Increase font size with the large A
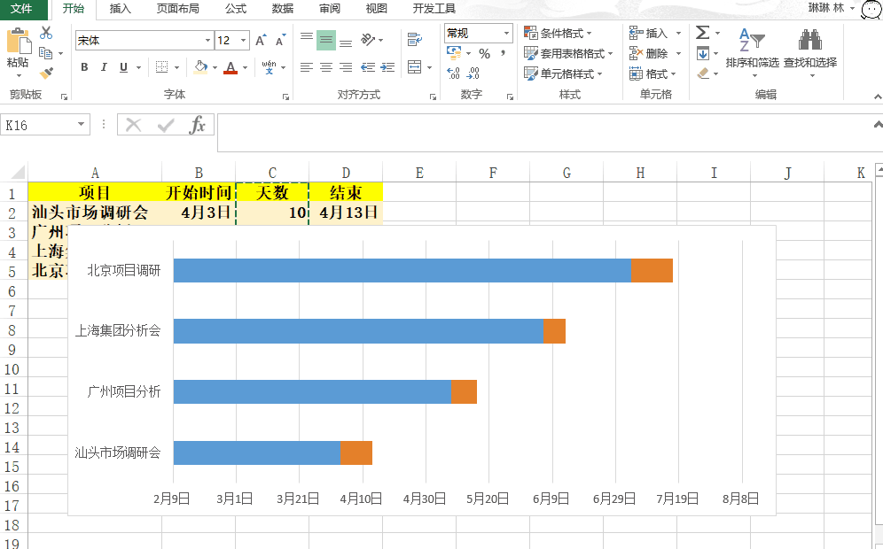Image resolution: width=883 pixels, height=549 pixels. [260, 41]
